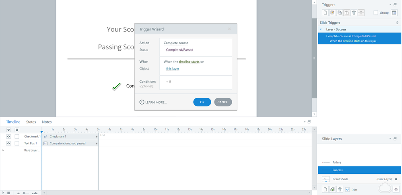
Task: Hide Checkmark 1 on the timeline
Action: (x=8, y=137)
